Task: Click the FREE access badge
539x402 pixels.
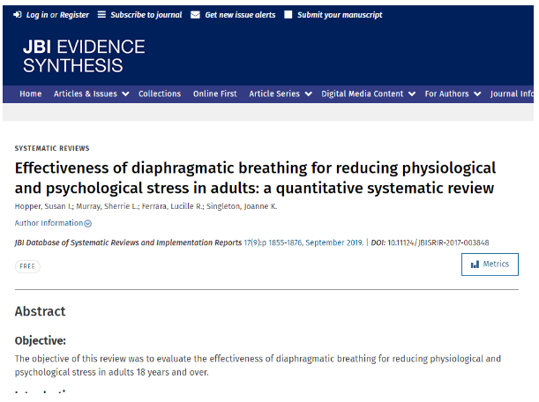Action: pos(27,265)
